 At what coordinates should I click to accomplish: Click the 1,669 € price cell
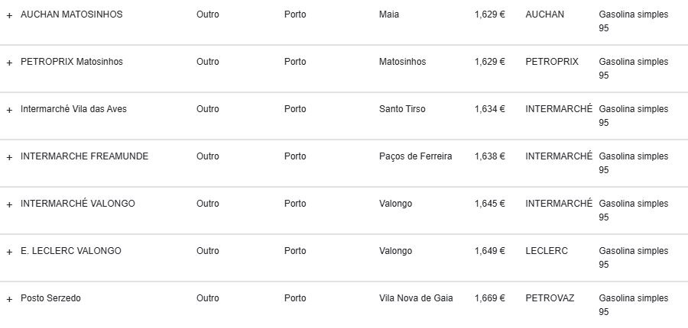[x=489, y=298]
